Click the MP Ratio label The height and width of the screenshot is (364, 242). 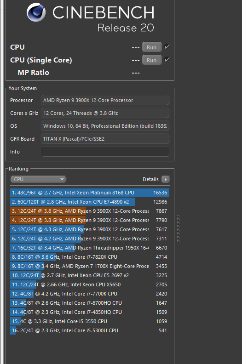pos(33,73)
